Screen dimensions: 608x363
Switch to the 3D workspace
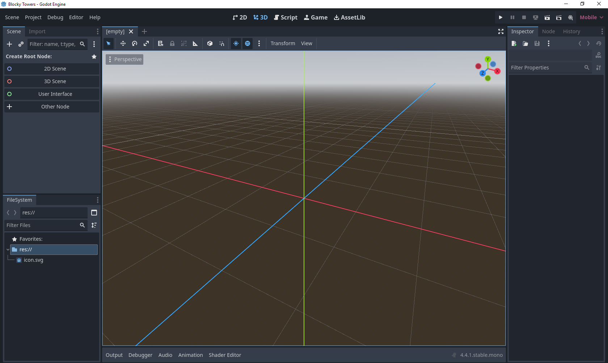click(x=260, y=17)
